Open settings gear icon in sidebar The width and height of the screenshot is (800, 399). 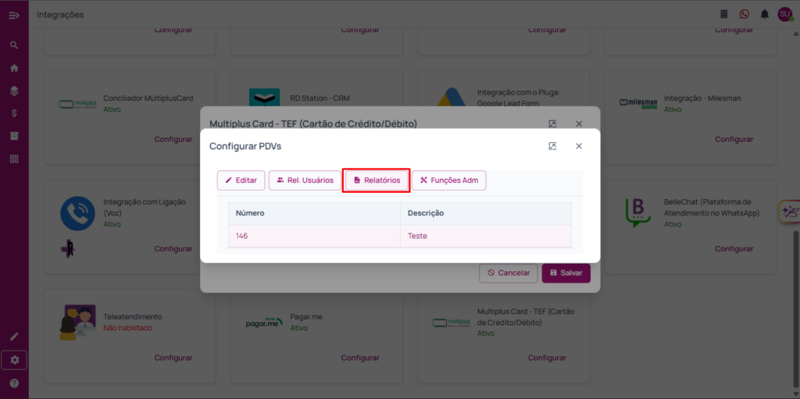click(14, 360)
